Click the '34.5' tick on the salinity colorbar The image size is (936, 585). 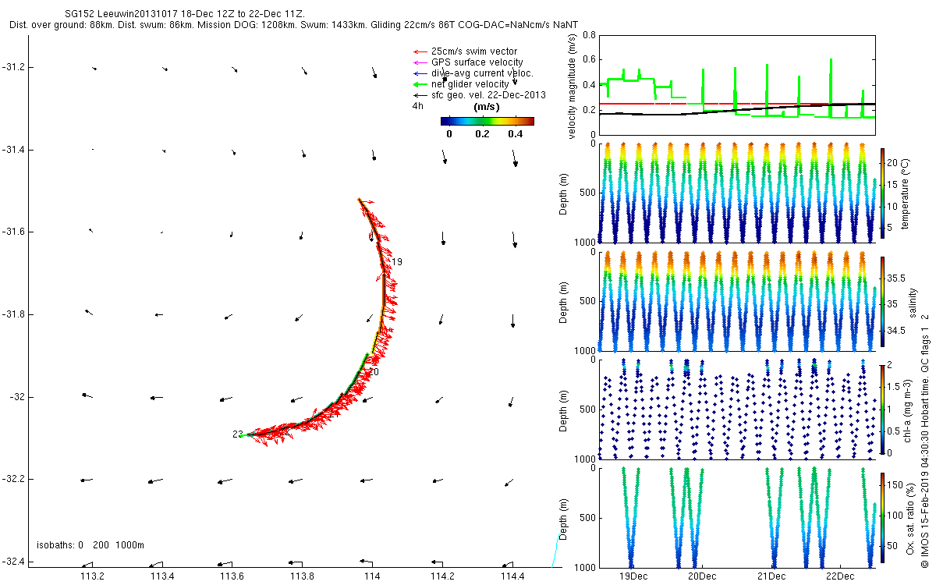[897, 331]
